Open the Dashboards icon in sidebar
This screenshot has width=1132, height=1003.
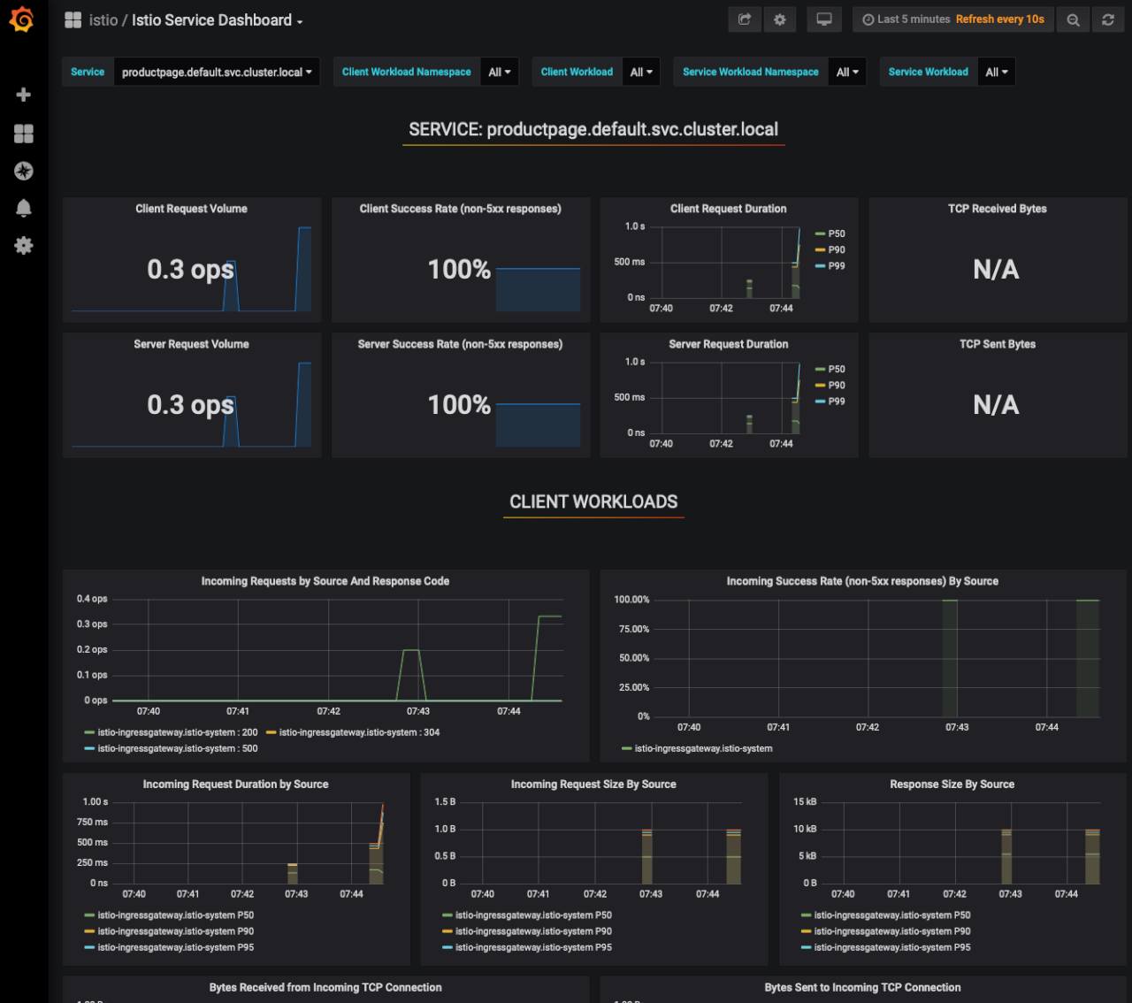point(24,134)
